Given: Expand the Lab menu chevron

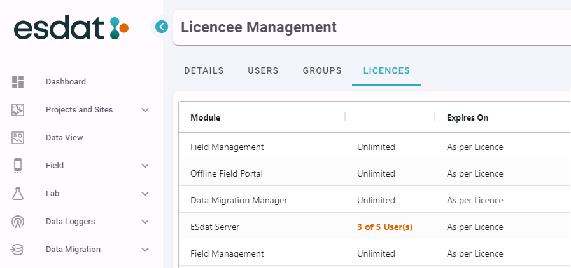Looking at the screenshot, I should pos(145,194).
